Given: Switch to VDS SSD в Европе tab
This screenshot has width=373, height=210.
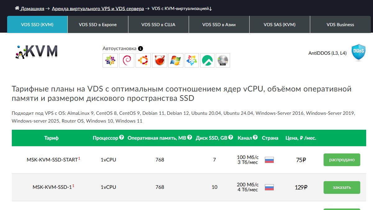Looking at the screenshot, I should pyautogui.click(x=98, y=25).
